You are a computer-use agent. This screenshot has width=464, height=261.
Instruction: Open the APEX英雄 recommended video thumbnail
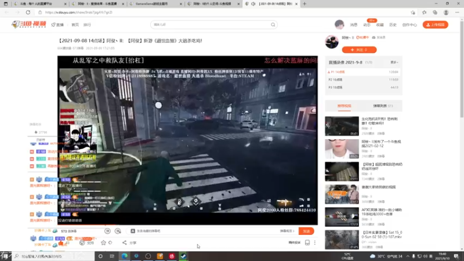pos(342,217)
